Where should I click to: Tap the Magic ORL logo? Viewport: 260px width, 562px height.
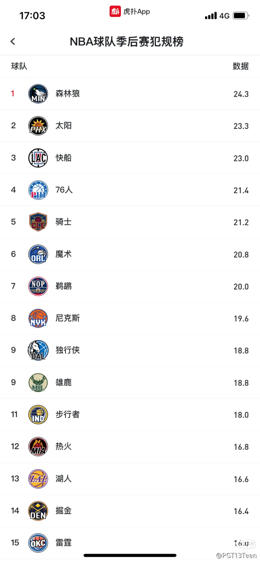38,254
